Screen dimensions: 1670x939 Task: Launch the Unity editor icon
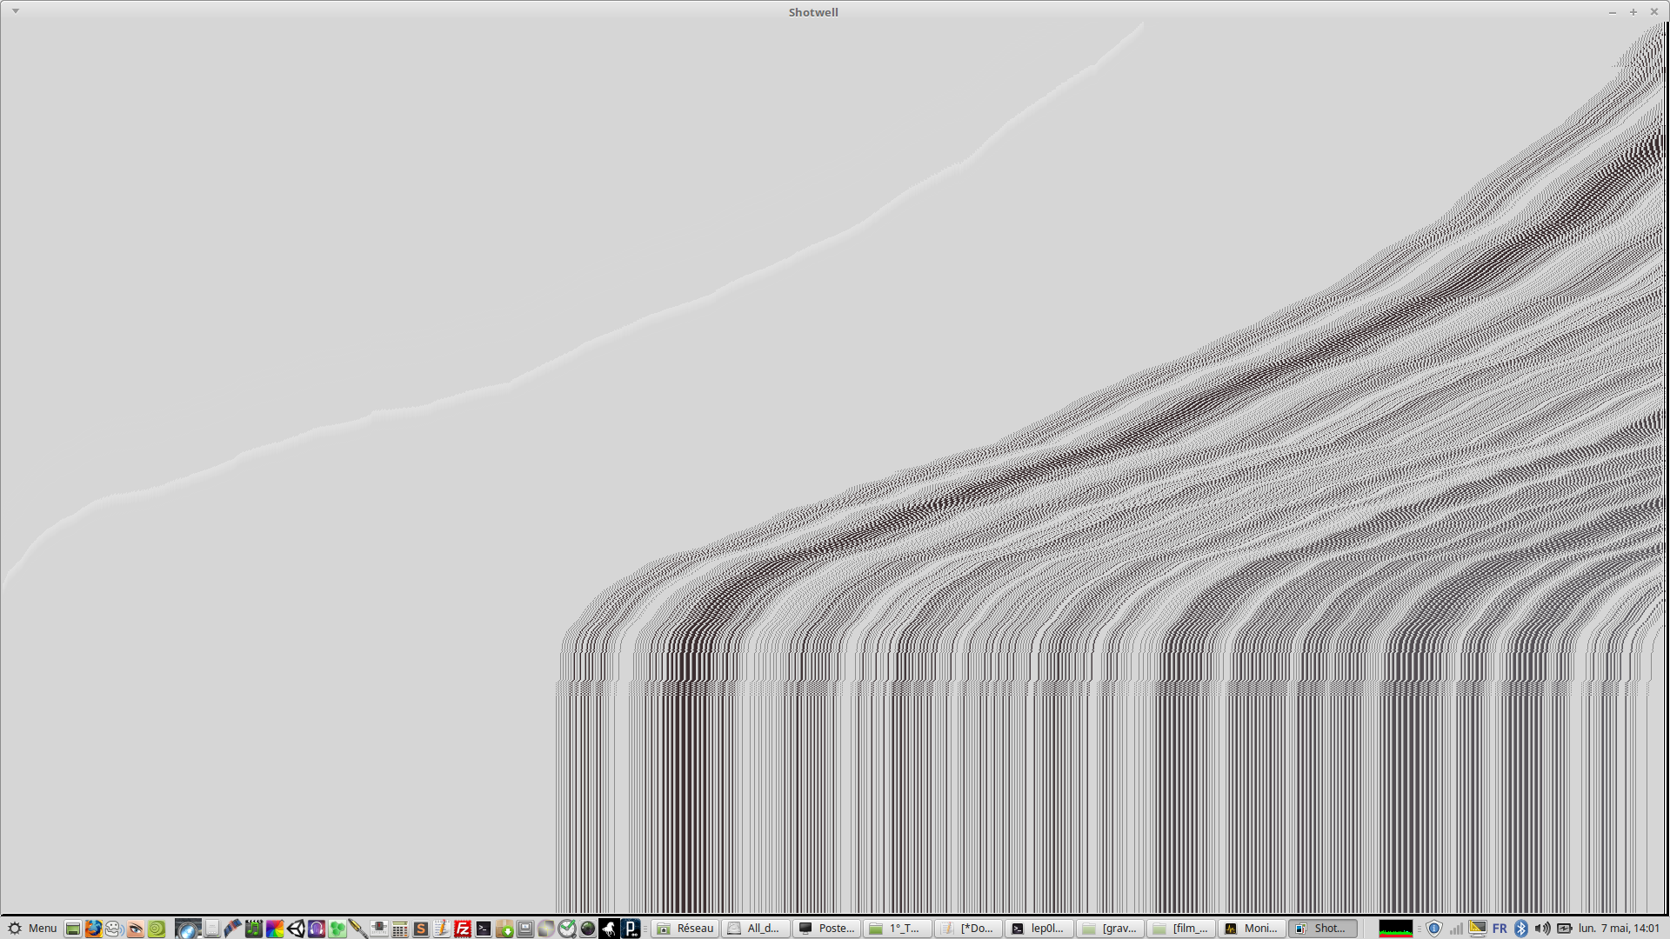[296, 928]
